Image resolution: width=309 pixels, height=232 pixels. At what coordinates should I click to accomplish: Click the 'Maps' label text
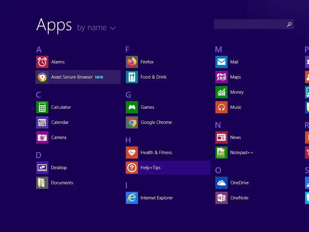pyautogui.click(x=235, y=77)
